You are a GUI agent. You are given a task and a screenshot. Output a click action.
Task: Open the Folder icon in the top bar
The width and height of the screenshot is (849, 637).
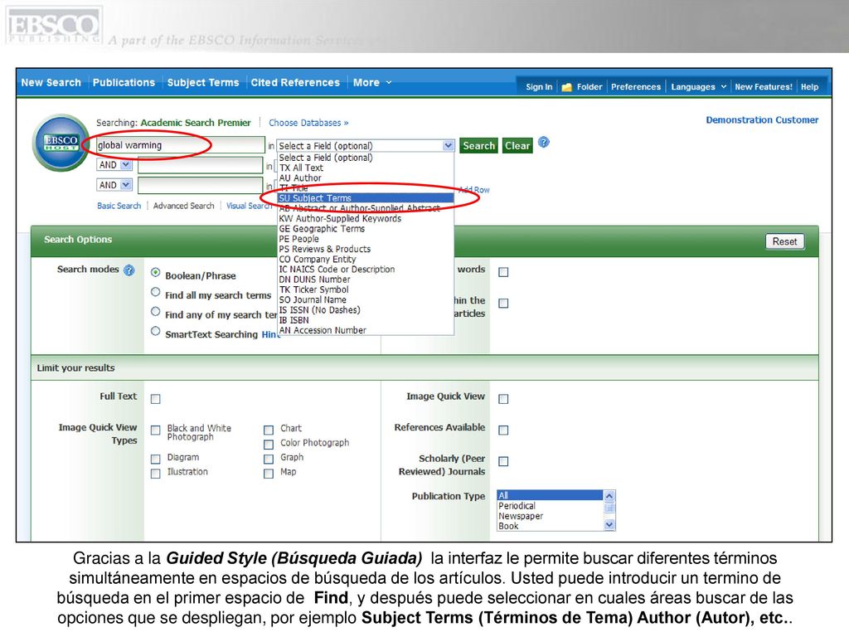[566, 87]
